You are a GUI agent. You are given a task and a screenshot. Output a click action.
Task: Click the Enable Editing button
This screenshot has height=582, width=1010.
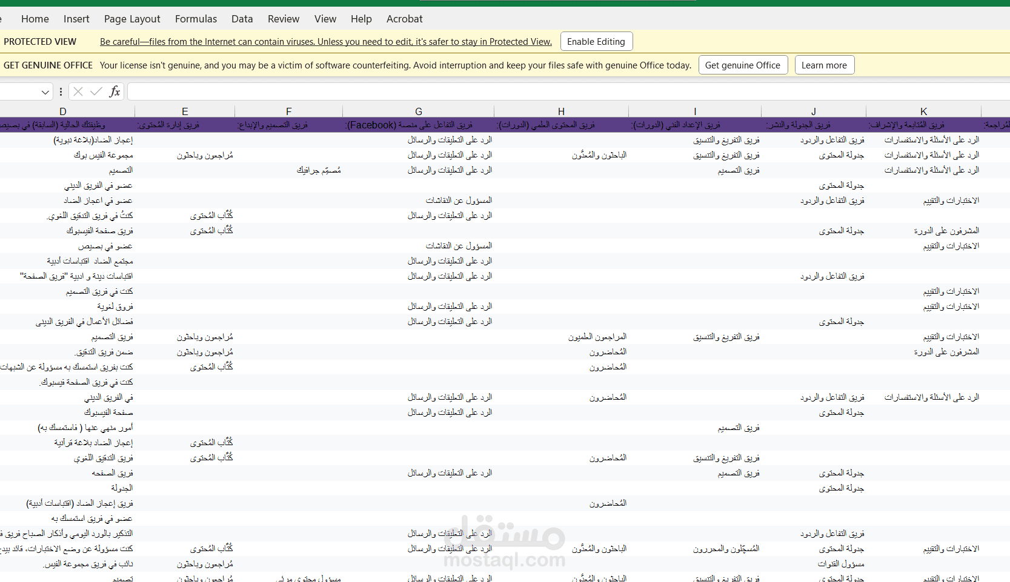(x=596, y=41)
